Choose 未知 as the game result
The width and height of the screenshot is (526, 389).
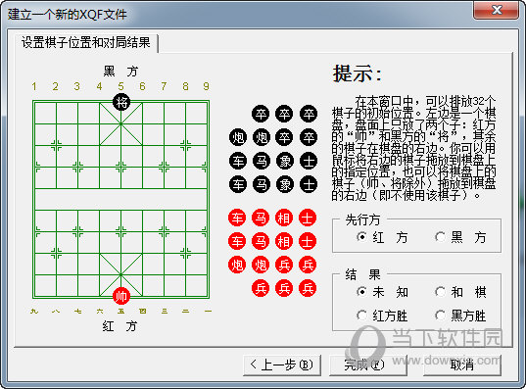pos(382,292)
